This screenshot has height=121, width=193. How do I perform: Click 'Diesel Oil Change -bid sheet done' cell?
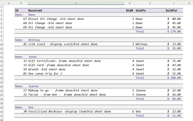click(76, 19)
